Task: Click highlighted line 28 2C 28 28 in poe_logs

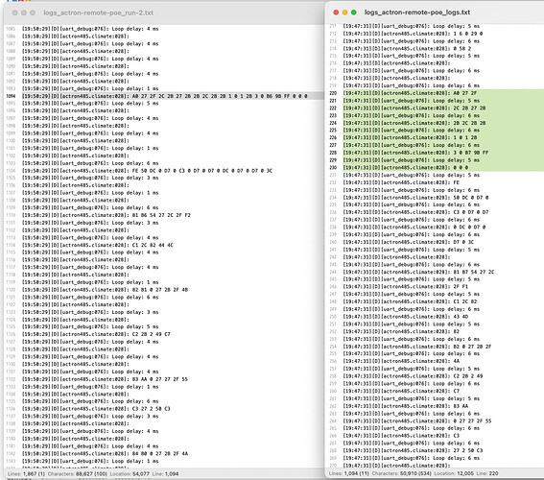Action: [414, 123]
